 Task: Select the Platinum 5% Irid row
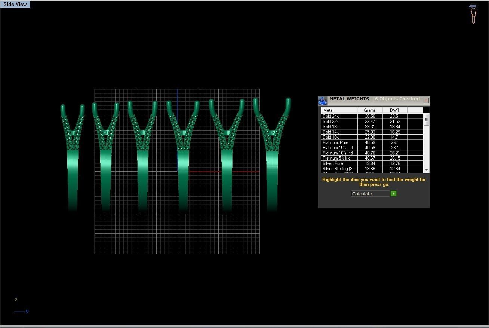(372, 158)
